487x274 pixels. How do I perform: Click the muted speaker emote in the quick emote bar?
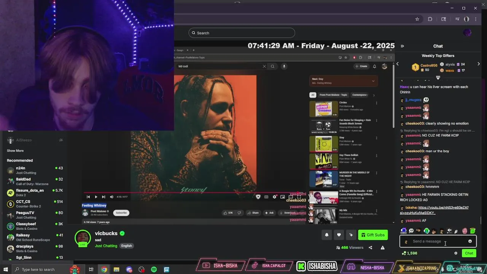click(x=449, y=231)
